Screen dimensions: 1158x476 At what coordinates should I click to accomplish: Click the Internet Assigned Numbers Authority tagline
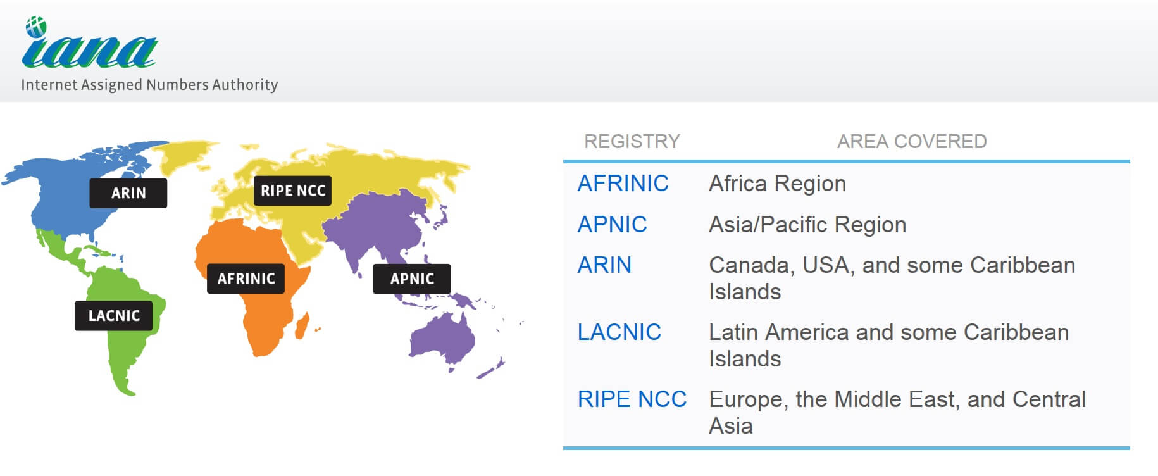pyautogui.click(x=149, y=85)
